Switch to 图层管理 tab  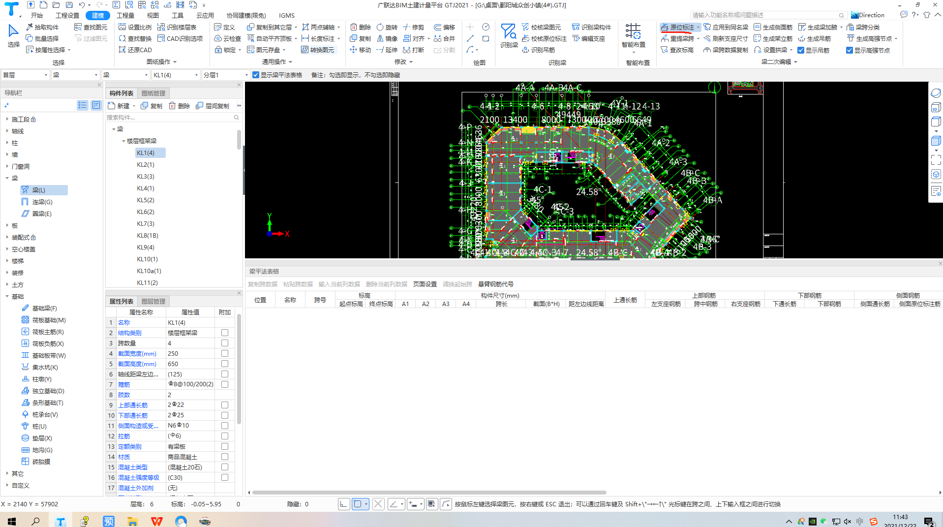[153, 301]
